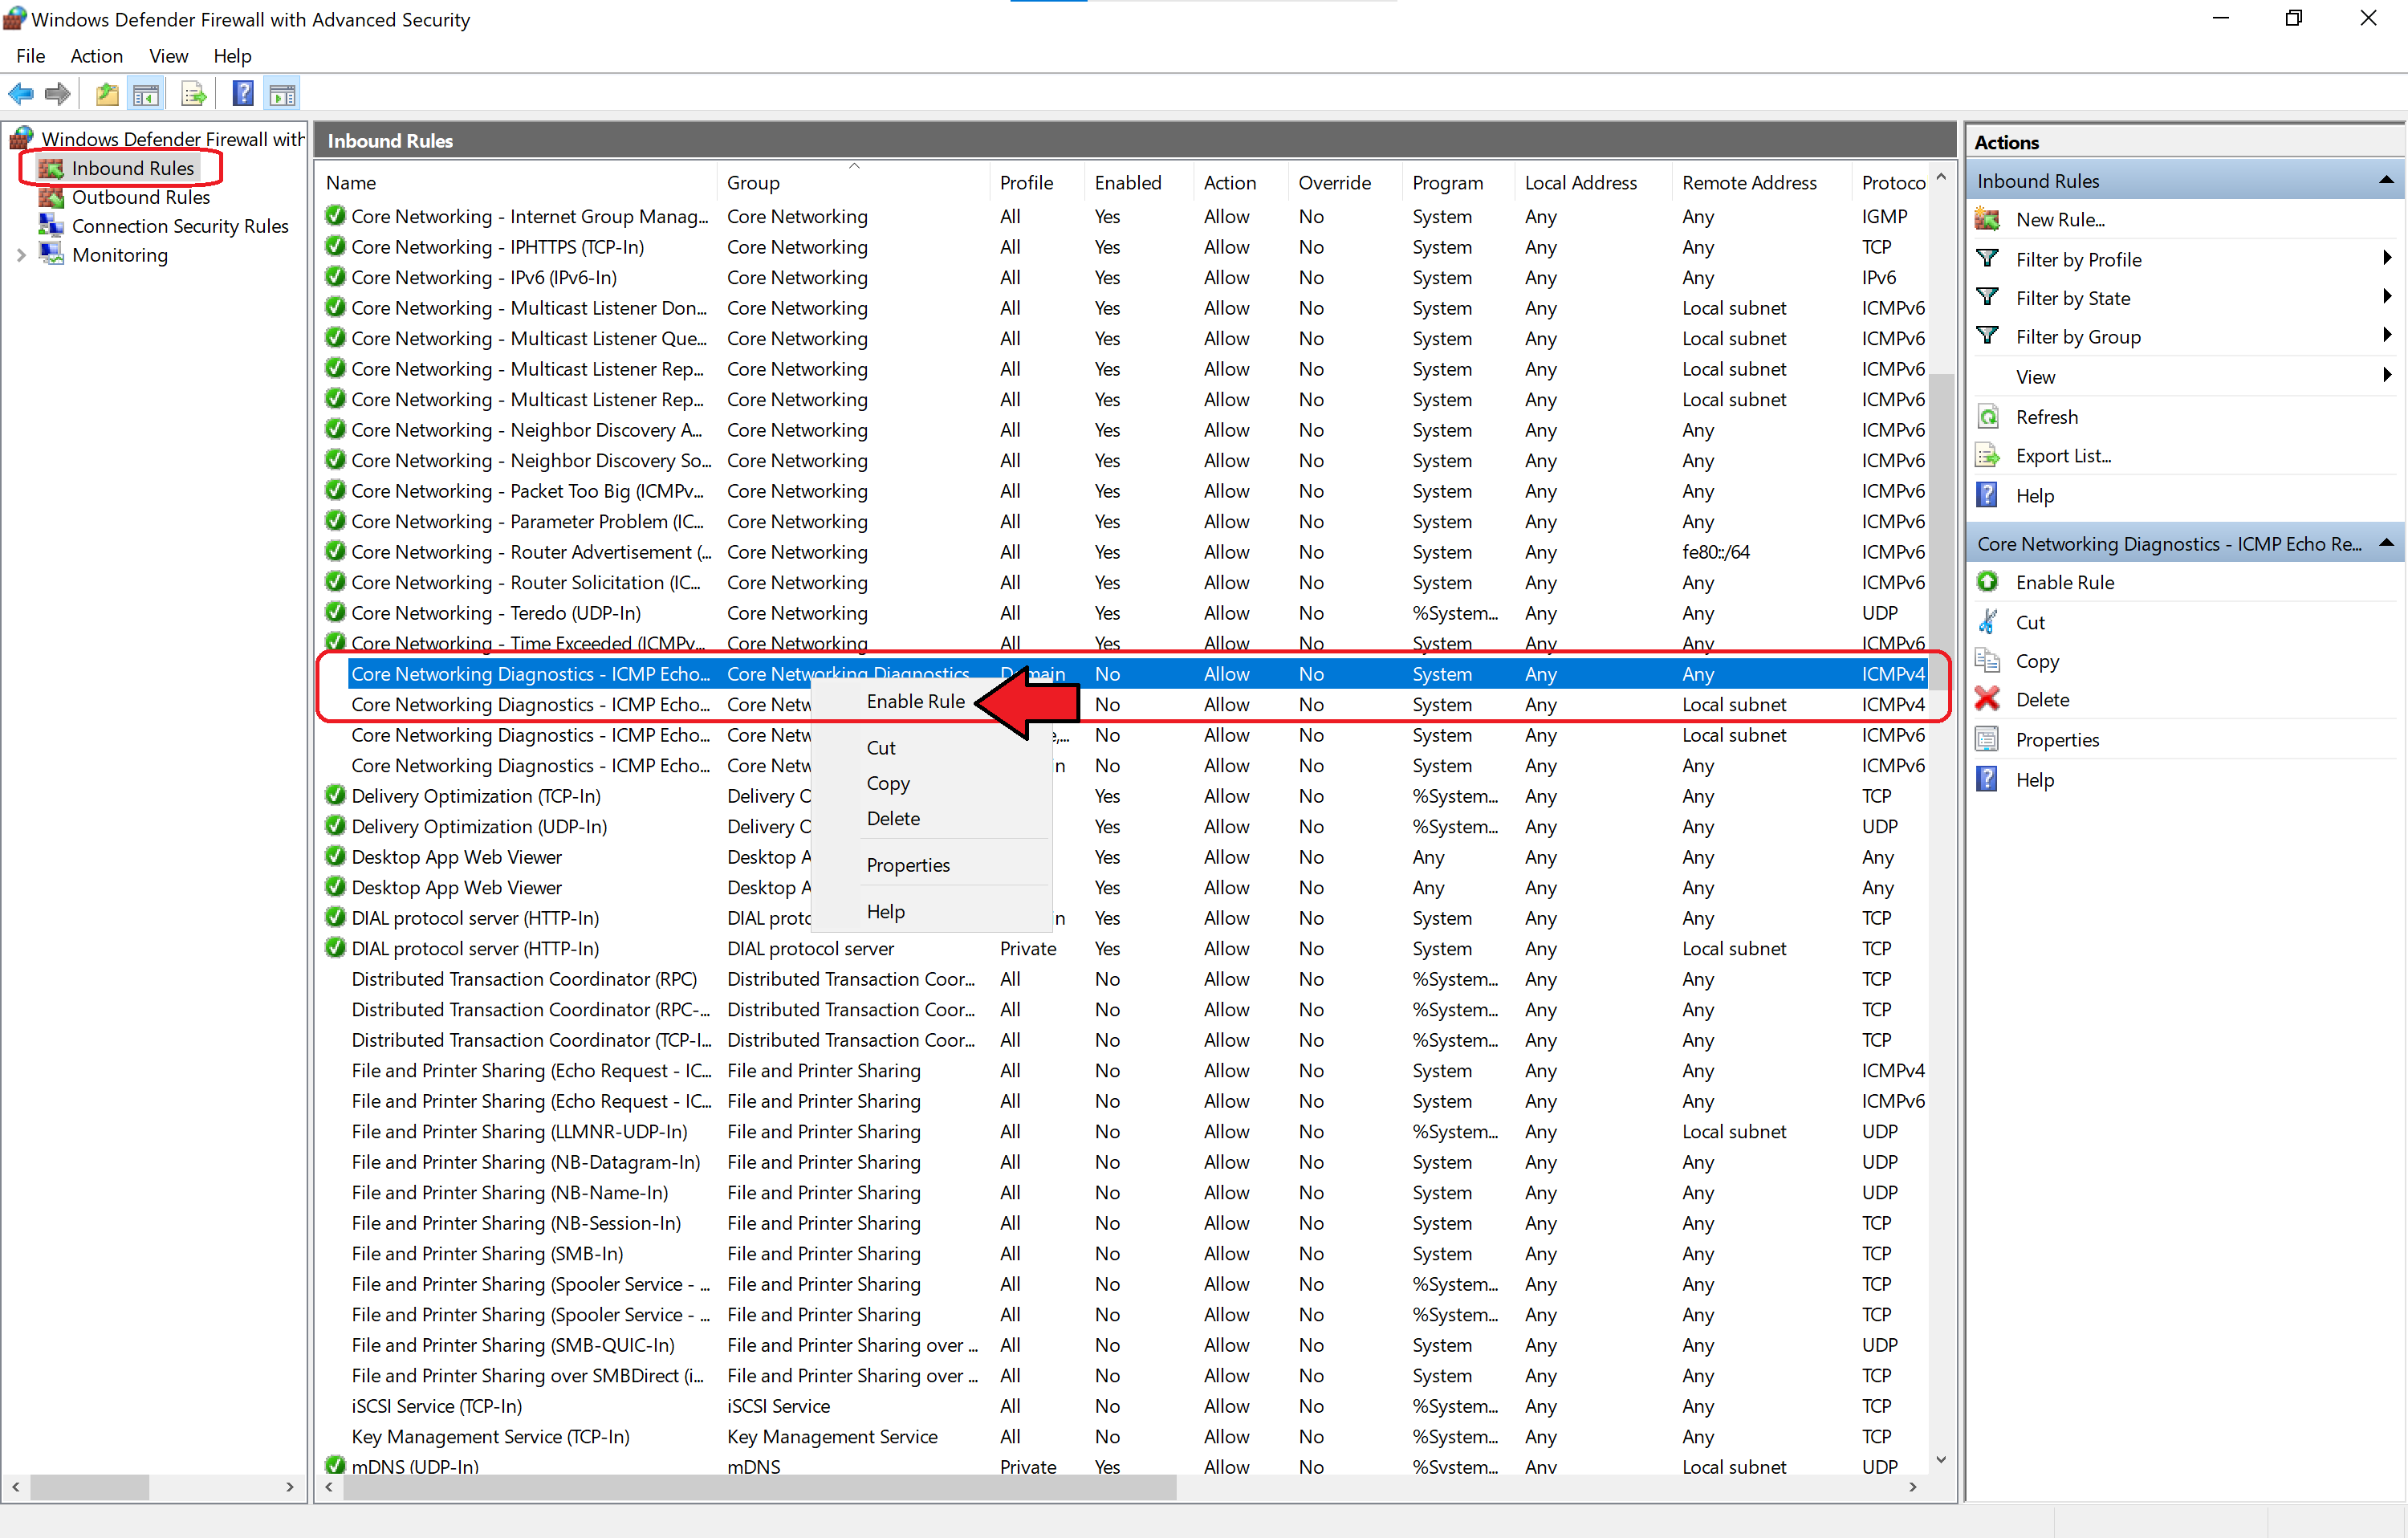Image resolution: width=2408 pixels, height=1538 pixels.
Task: Click the Export List toolbar icon
Action: tap(193, 95)
